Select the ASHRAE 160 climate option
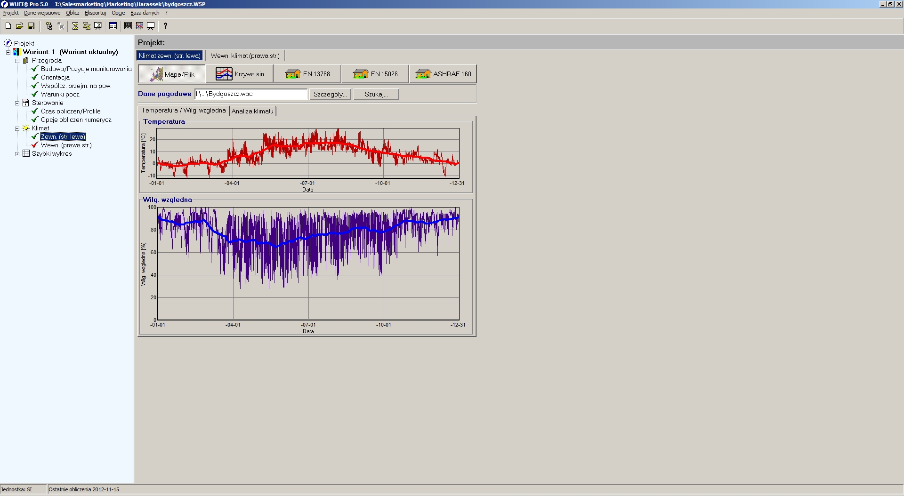Screen dimensions: 904x496 (x=443, y=74)
